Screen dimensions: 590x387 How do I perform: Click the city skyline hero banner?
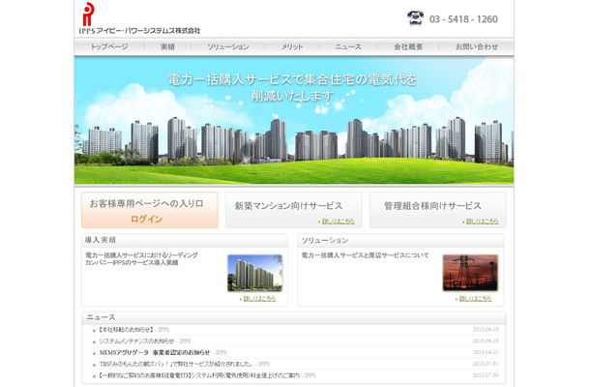[294, 121]
